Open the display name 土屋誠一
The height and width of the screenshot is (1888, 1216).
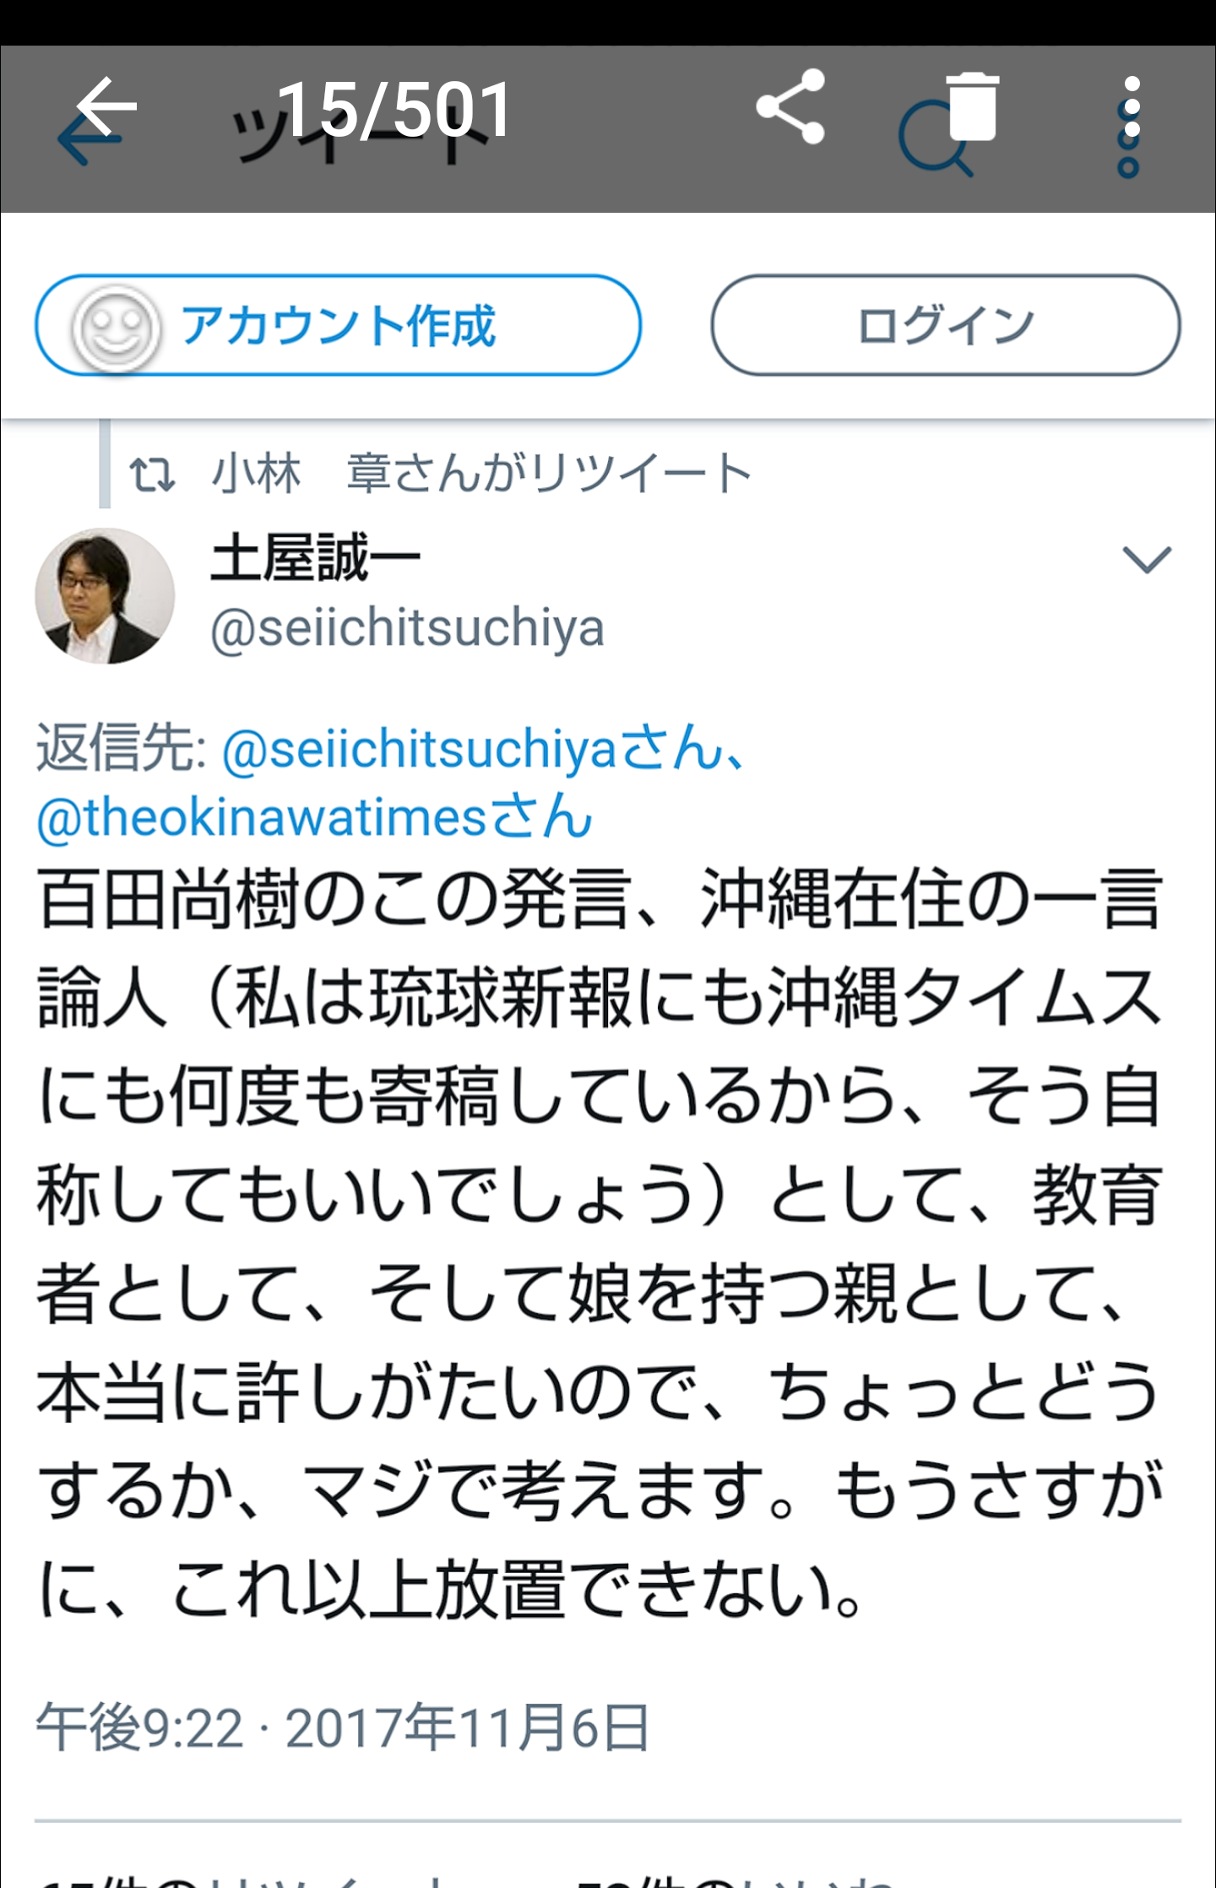tap(315, 559)
